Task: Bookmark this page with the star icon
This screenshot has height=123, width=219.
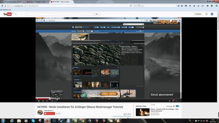Action: [179, 6]
